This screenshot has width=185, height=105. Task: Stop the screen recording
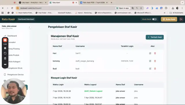(x=5, y=40)
